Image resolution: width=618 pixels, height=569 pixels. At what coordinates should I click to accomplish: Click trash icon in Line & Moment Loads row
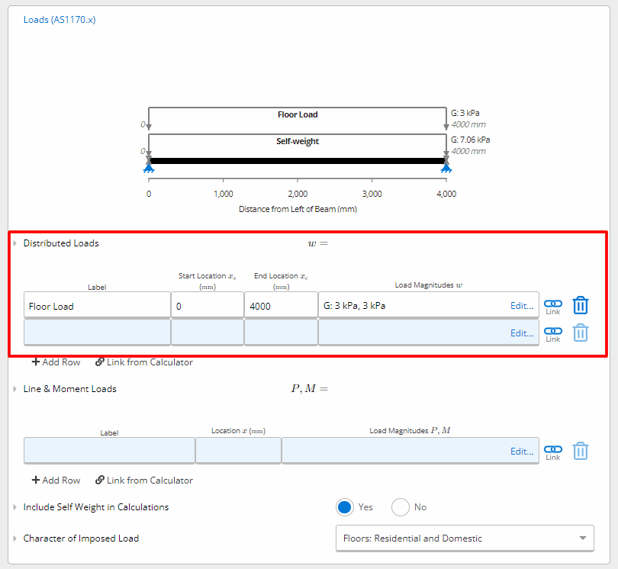pyautogui.click(x=581, y=452)
